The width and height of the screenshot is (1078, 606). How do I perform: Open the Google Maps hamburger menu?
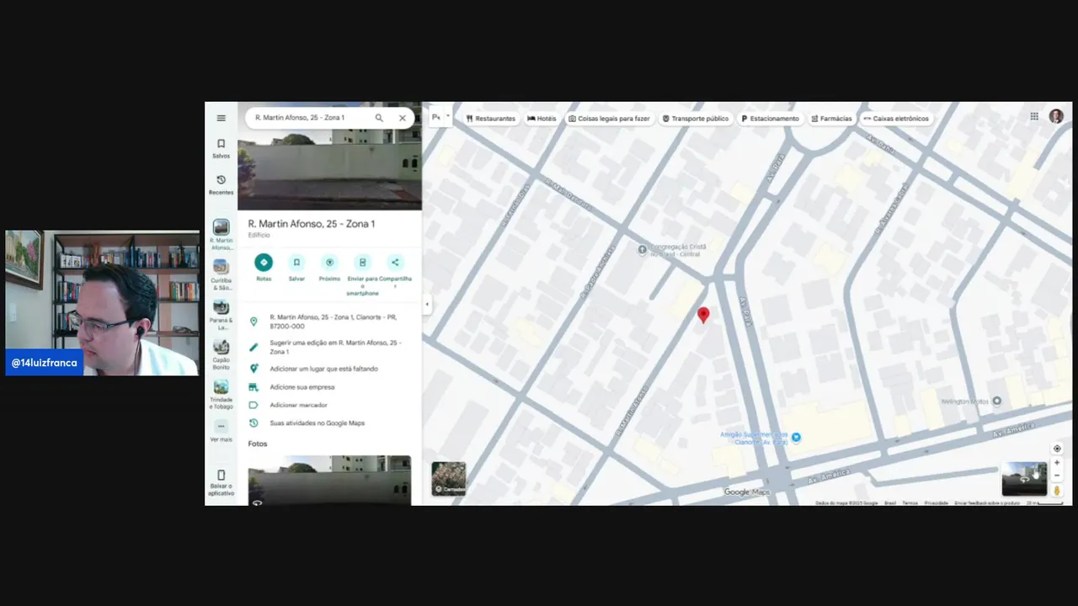(x=221, y=118)
